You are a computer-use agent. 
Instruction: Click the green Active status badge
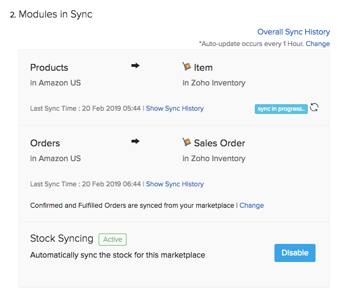[112, 239]
